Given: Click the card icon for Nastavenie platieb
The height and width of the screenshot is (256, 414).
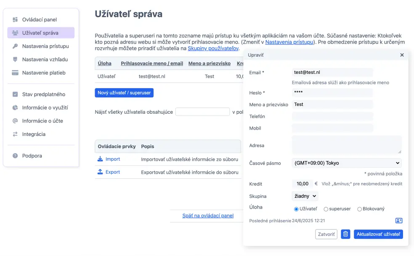Looking at the screenshot, I should [15, 73].
